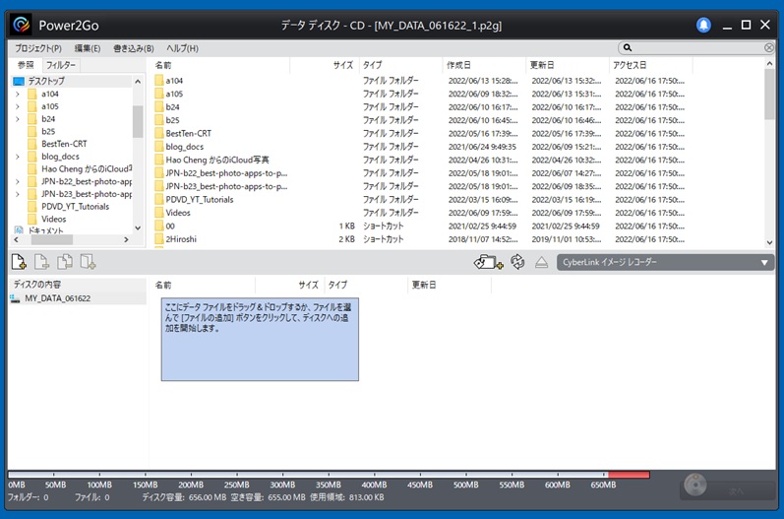
Task: Sort file list by アクセス日 column header
Action: tap(651, 65)
